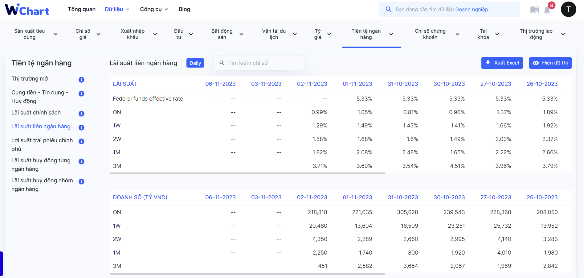Expand Chỉ số chứng khoán dropdown
Screen dimensions: 584x278
click(x=457, y=34)
